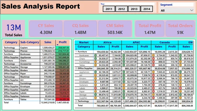Expand the Technology row in the matrix
The height and width of the screenshot is (111, 197).
click(x=76, y=101)
